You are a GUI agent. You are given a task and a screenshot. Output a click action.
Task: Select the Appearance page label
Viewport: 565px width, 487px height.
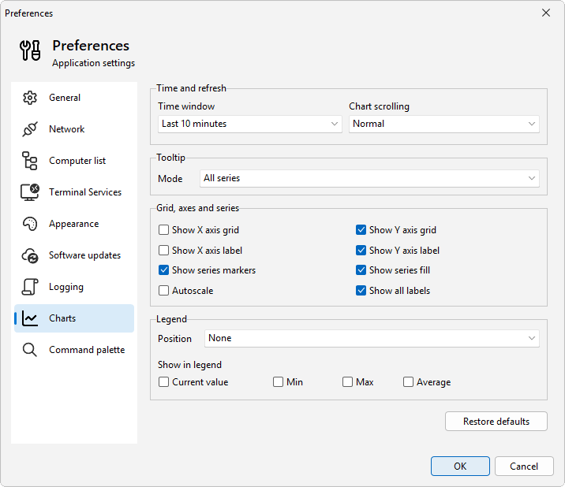(74, 224)
